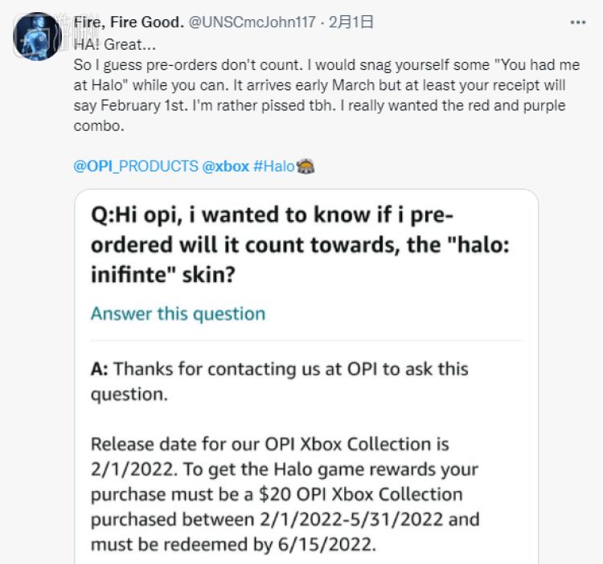This screenshot has height=564, width=603.
Task: Click the 'red and purple combo' sentence
Action: click(x=319, y=115)
